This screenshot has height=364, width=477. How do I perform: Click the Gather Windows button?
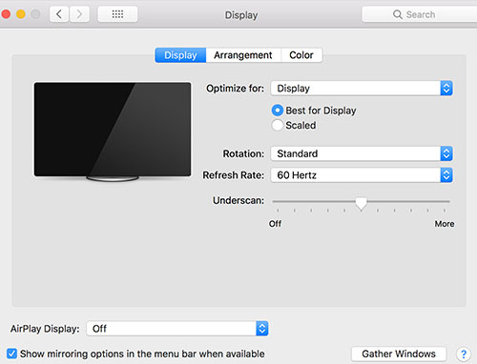(399, 354)
